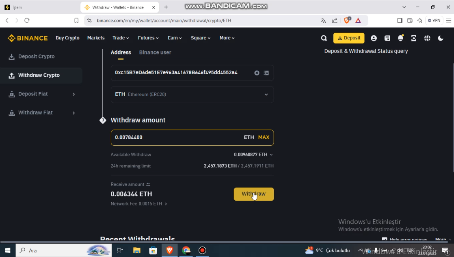Toggle Hide error notices checkbox
This screenshot has width=454, height=257.
click(385, 240)
